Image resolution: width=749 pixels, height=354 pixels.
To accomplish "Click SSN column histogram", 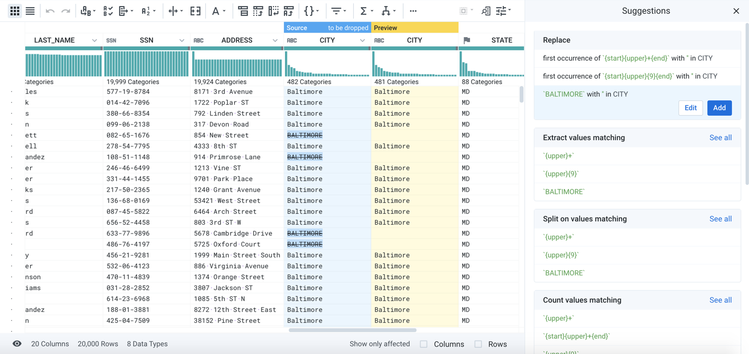I will [x=146, y=64].
